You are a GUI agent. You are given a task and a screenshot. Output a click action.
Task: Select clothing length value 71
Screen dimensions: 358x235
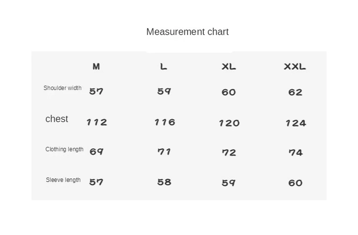[x=164, y=152]
